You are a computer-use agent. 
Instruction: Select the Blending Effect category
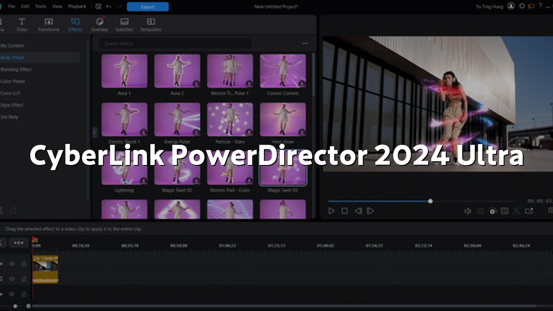[x=16, y=69]
